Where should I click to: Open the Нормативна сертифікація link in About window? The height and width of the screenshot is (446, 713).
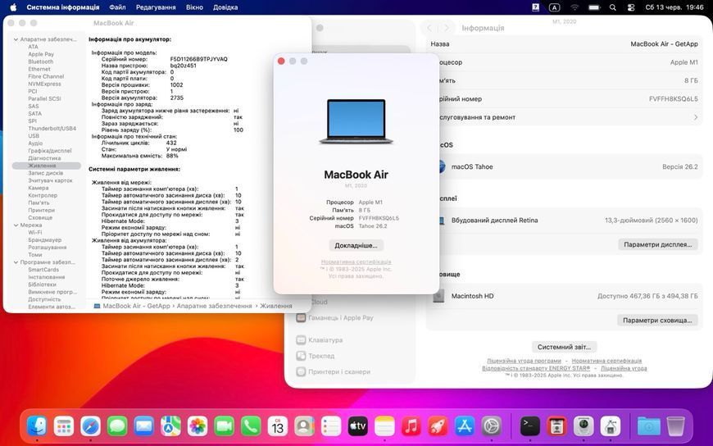[356, 262]
